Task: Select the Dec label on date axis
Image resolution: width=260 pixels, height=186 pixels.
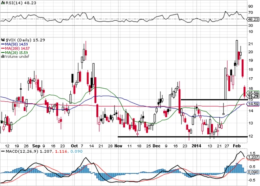Action: [157, 145]
